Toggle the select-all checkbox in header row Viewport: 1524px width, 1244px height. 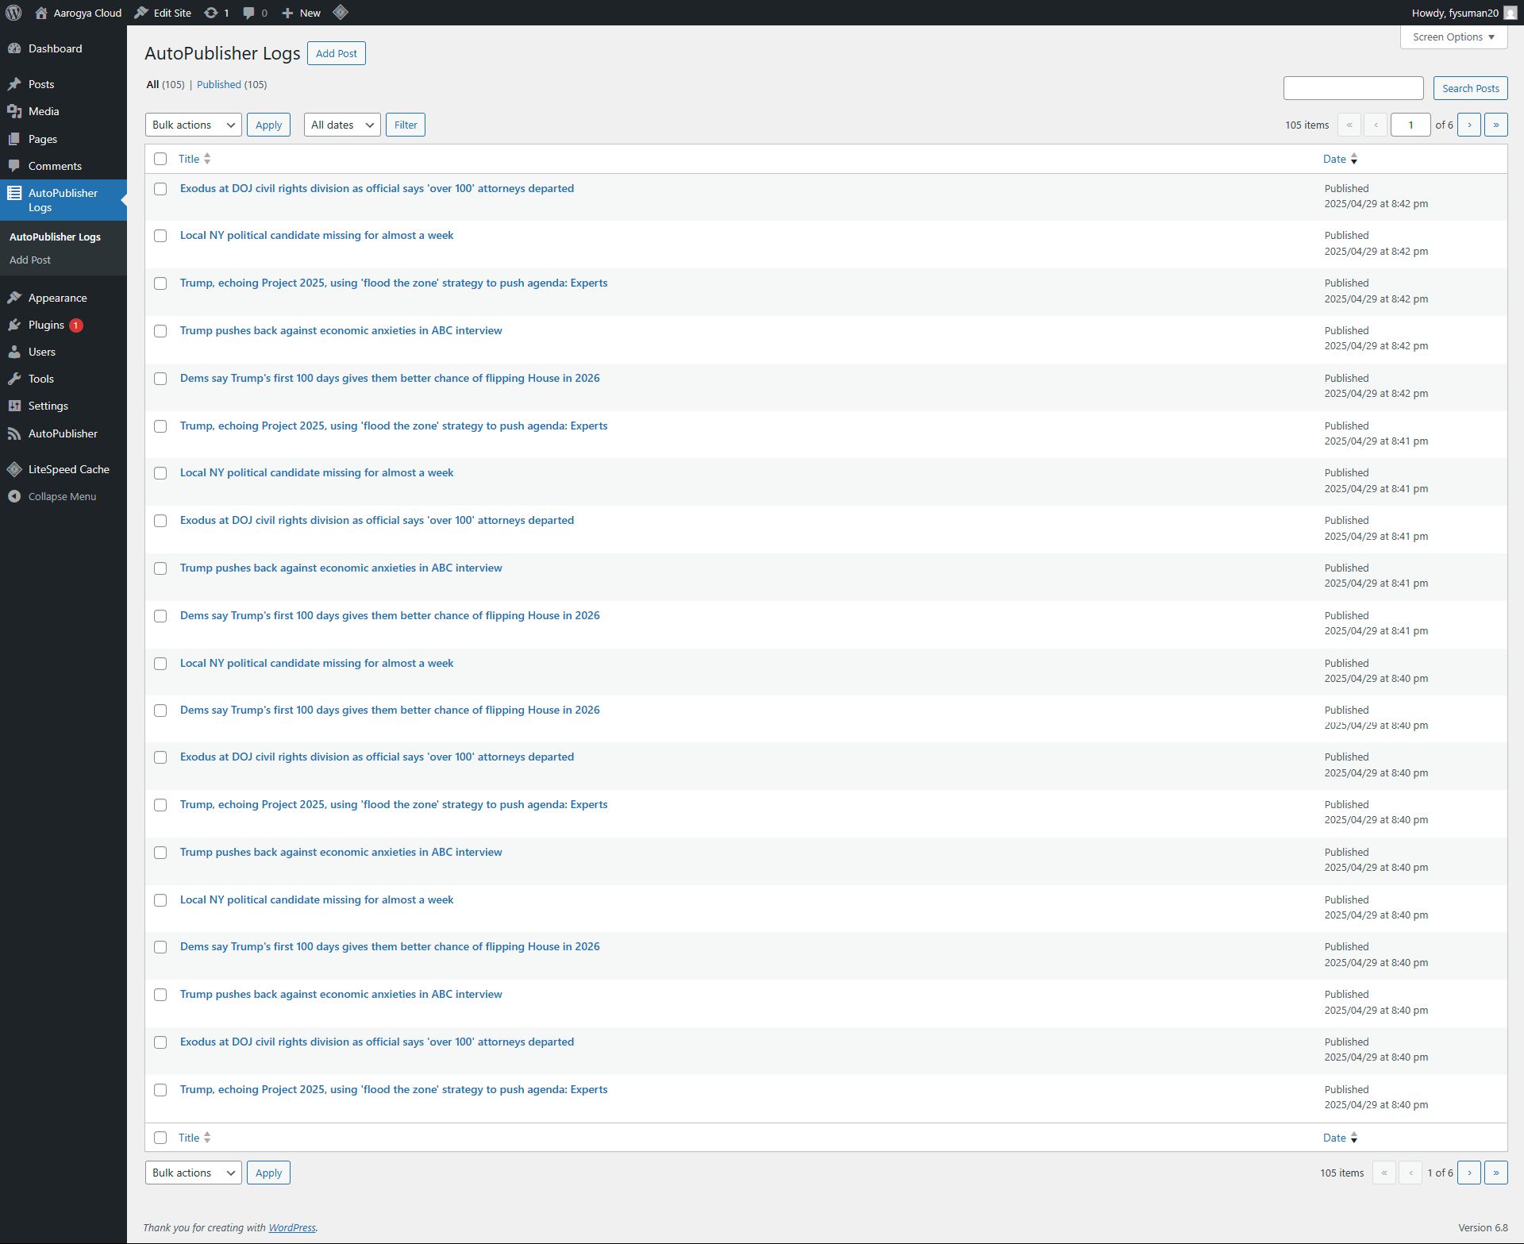click(160, 159)
